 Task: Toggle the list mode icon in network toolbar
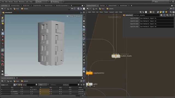(x=146, y=12)
